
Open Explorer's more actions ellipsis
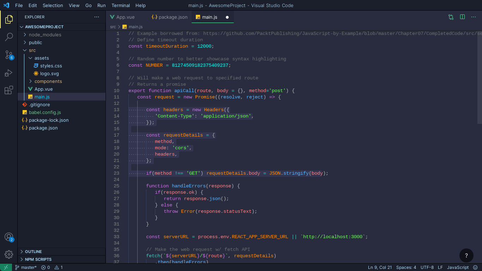pyautogui.click(x=97, y=17)
